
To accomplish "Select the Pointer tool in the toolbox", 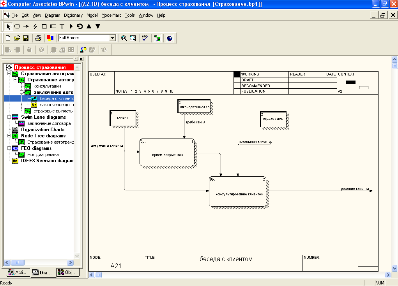I will [8, 26].
